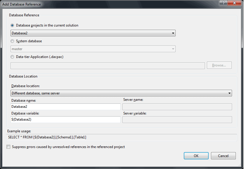Click the Database Reference group heading
244x169 pixels.
pyautogui.click(x=24, y=15)
